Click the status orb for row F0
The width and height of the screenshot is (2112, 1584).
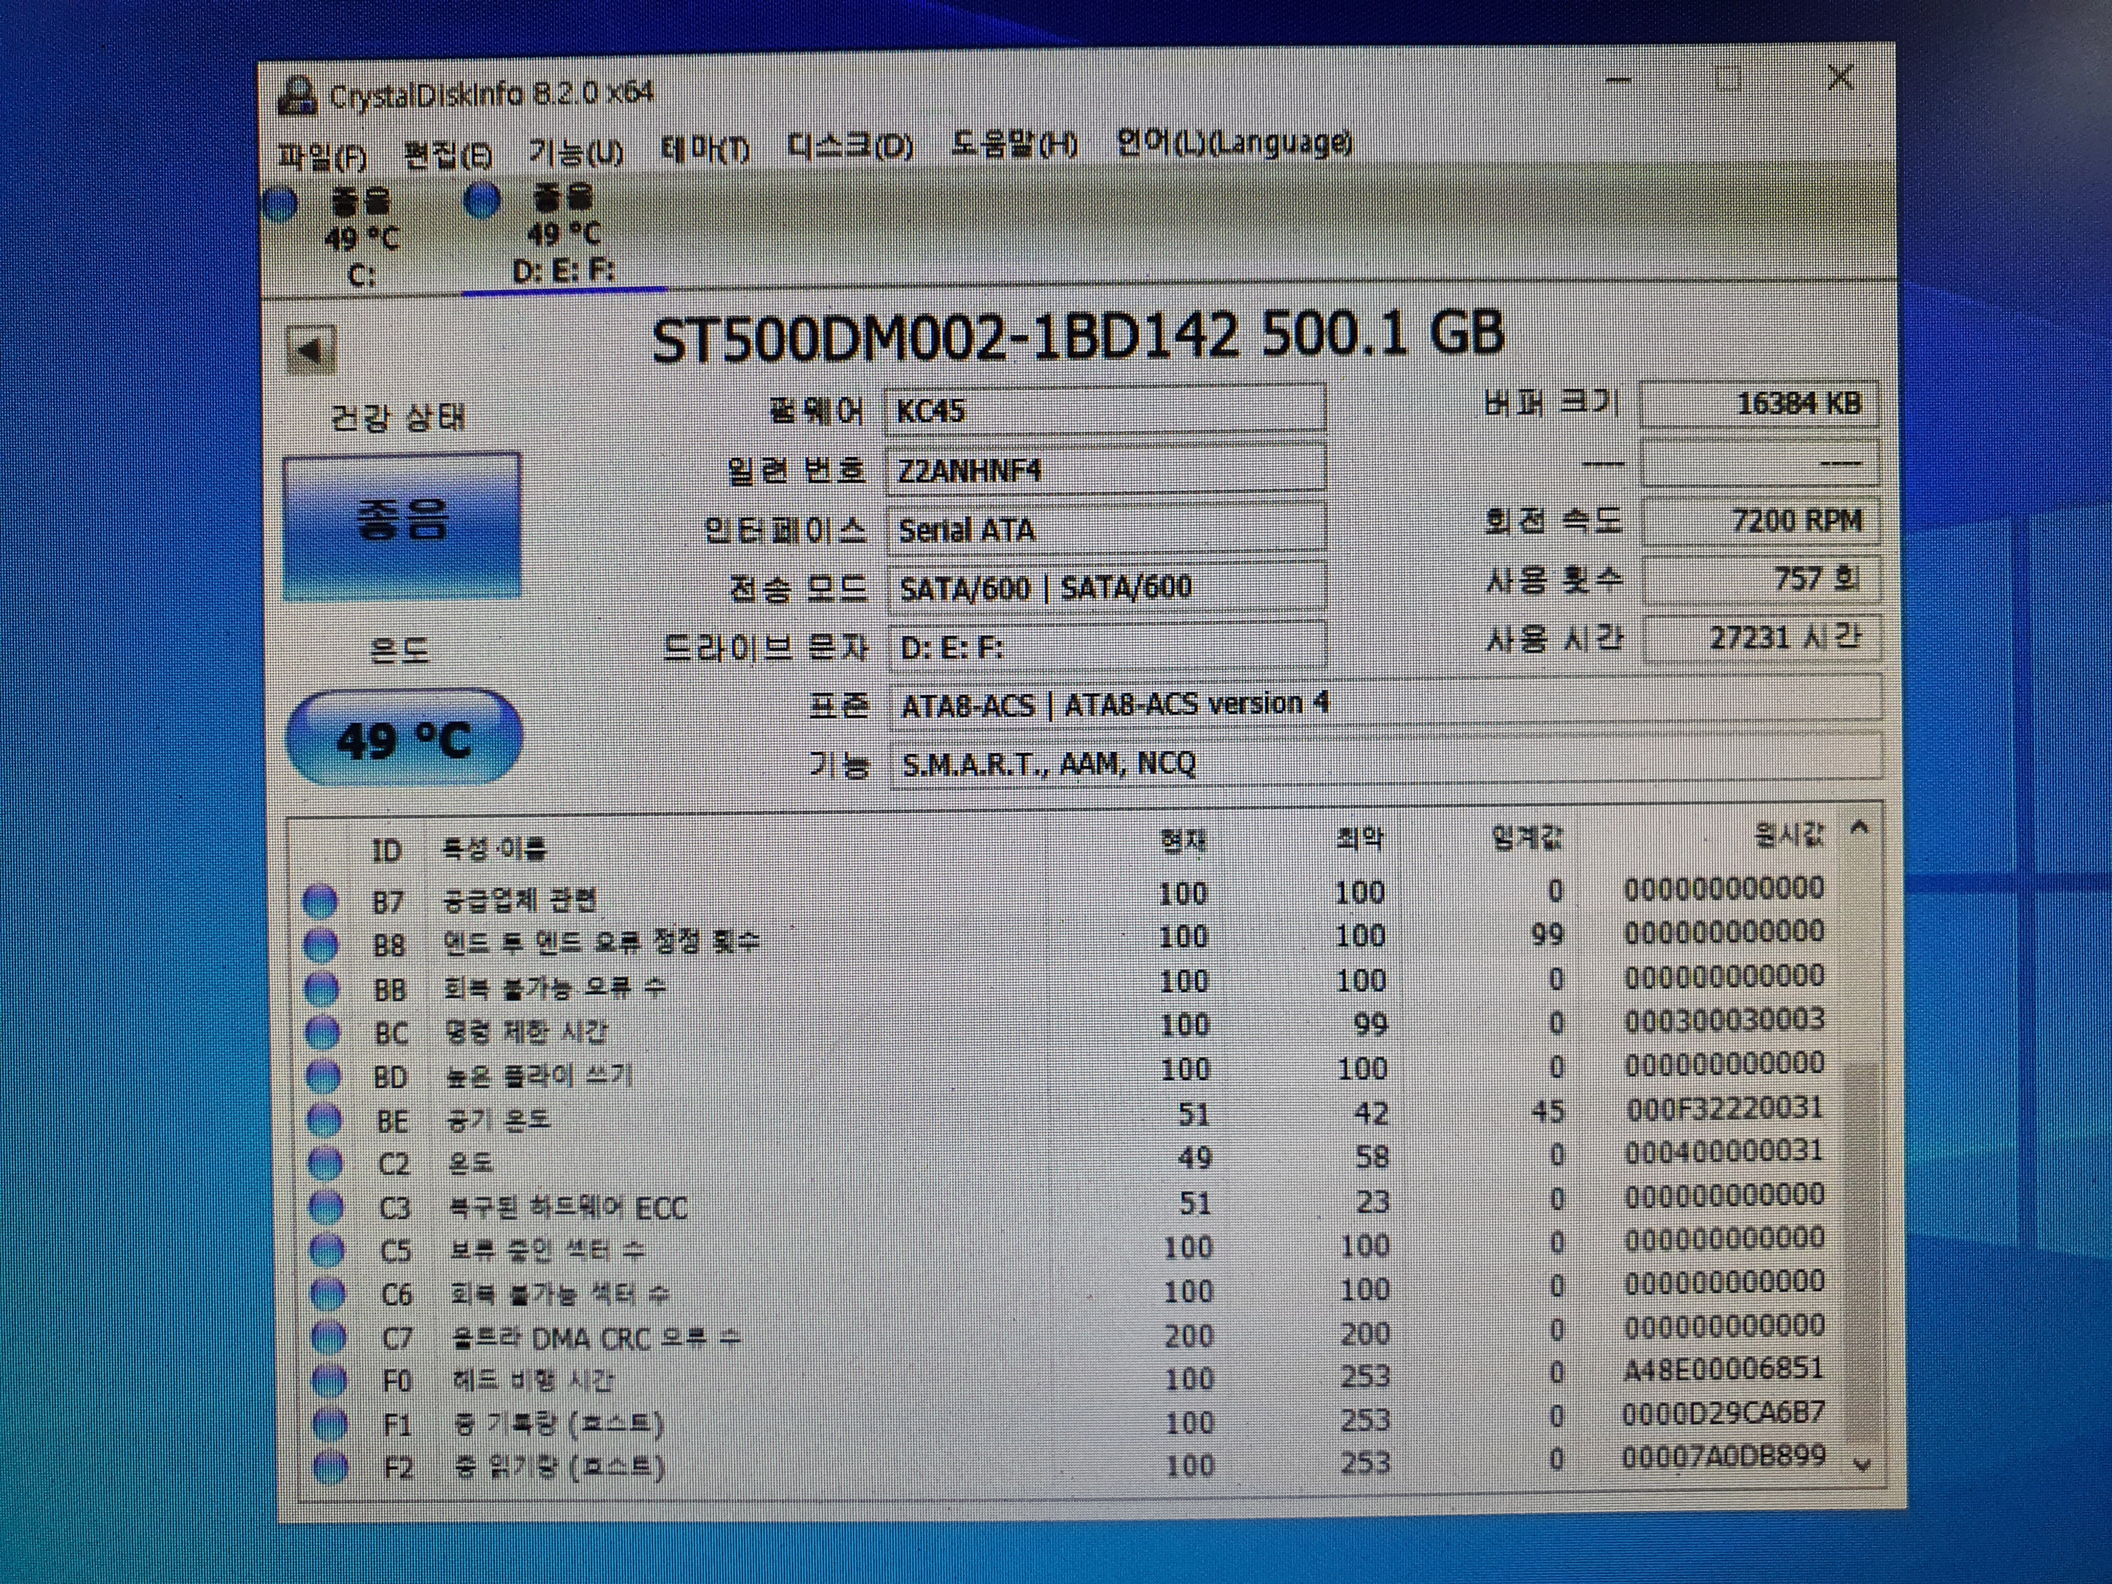click(331, 1381)
